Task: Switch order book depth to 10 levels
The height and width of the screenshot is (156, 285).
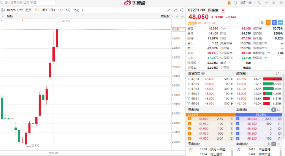Action: coord(279,110)
